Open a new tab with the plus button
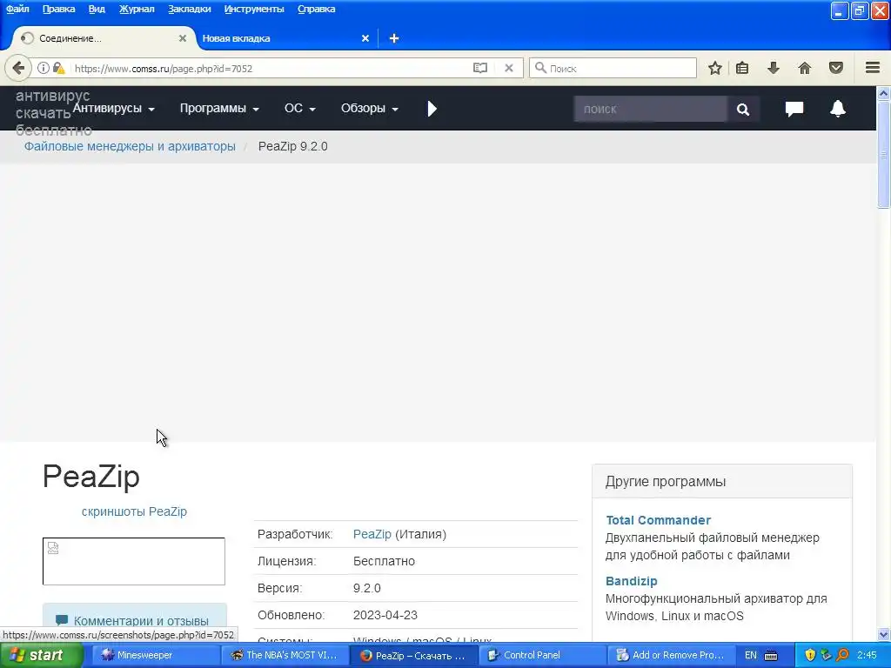This screenshot has width=891, height=668. 394,38
